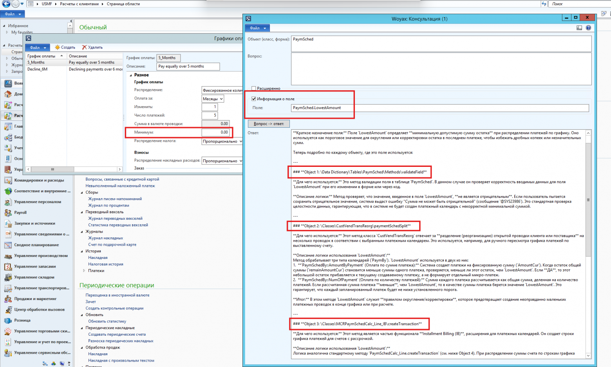Collapse the Разное section
Image resolution: width=611 pixels, height=367 pixels.
pyautogui.click(x=131, y=75)
